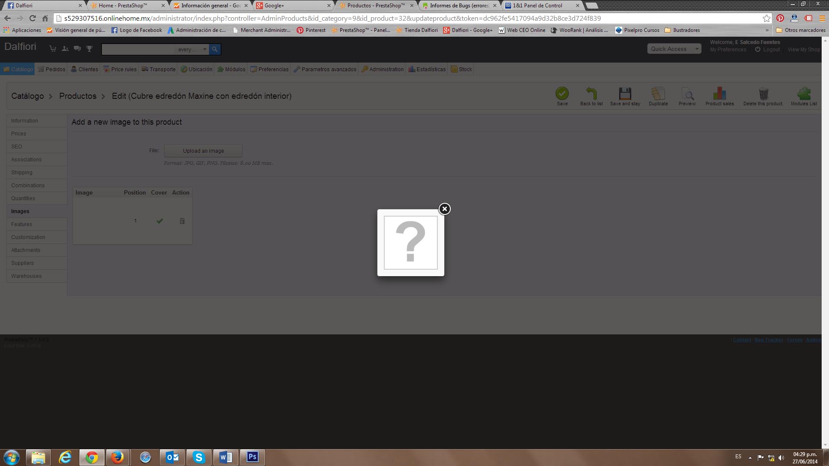Delete image 1 using trash action icon

pyautogui.click(x=182, y=221)
